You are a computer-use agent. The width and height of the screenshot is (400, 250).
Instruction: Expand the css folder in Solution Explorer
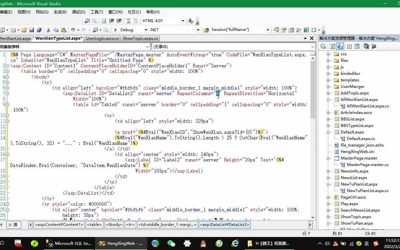tap(328, 54)
